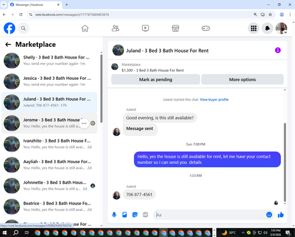Click Juland chat header name
The height and width of the screenshot is (237, 295).
pos(167,51)
